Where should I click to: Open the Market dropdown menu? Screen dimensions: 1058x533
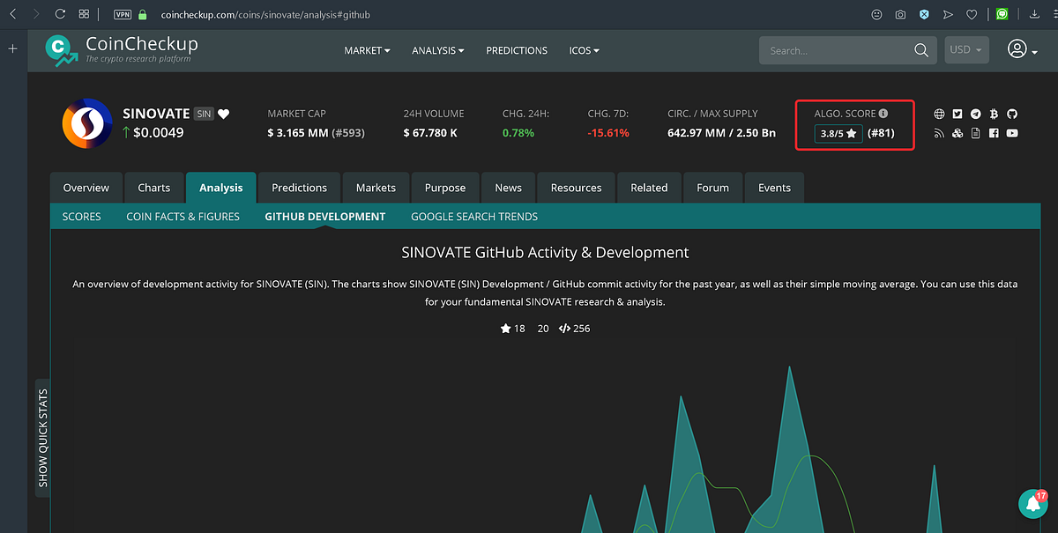tap(367, 50)
